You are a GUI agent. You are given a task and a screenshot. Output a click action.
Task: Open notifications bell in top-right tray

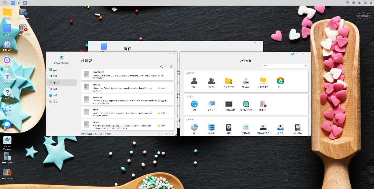[x=359, y=3]
